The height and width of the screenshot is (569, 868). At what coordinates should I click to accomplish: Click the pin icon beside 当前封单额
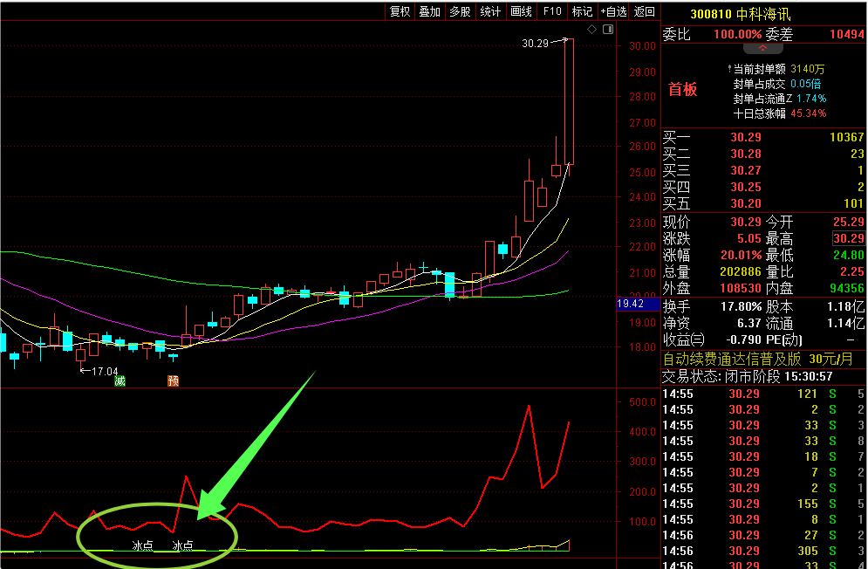729,69
